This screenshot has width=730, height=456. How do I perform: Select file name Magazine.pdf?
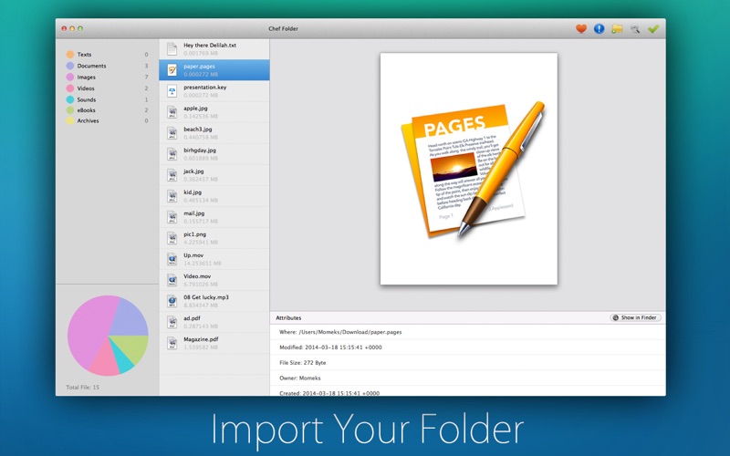click(x=201, y=339)
